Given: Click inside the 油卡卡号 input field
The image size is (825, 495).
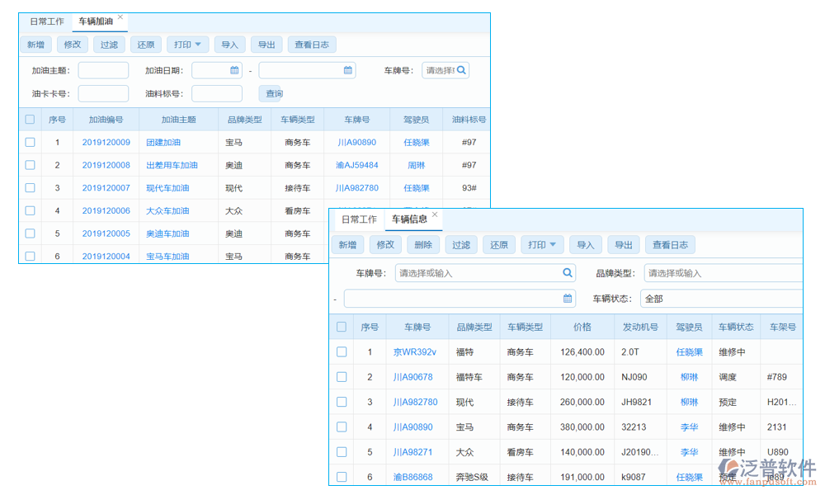Looking at the screenshot, I should tap(103, 93).
